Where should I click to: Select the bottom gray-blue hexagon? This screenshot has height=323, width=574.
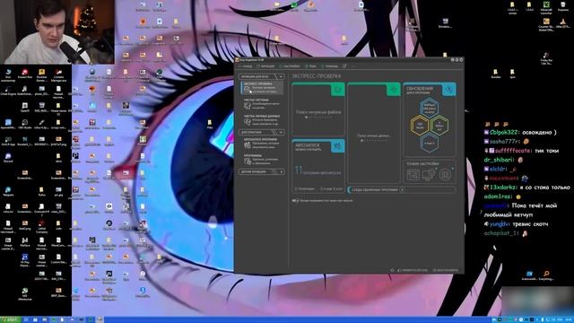pos(429,143)
